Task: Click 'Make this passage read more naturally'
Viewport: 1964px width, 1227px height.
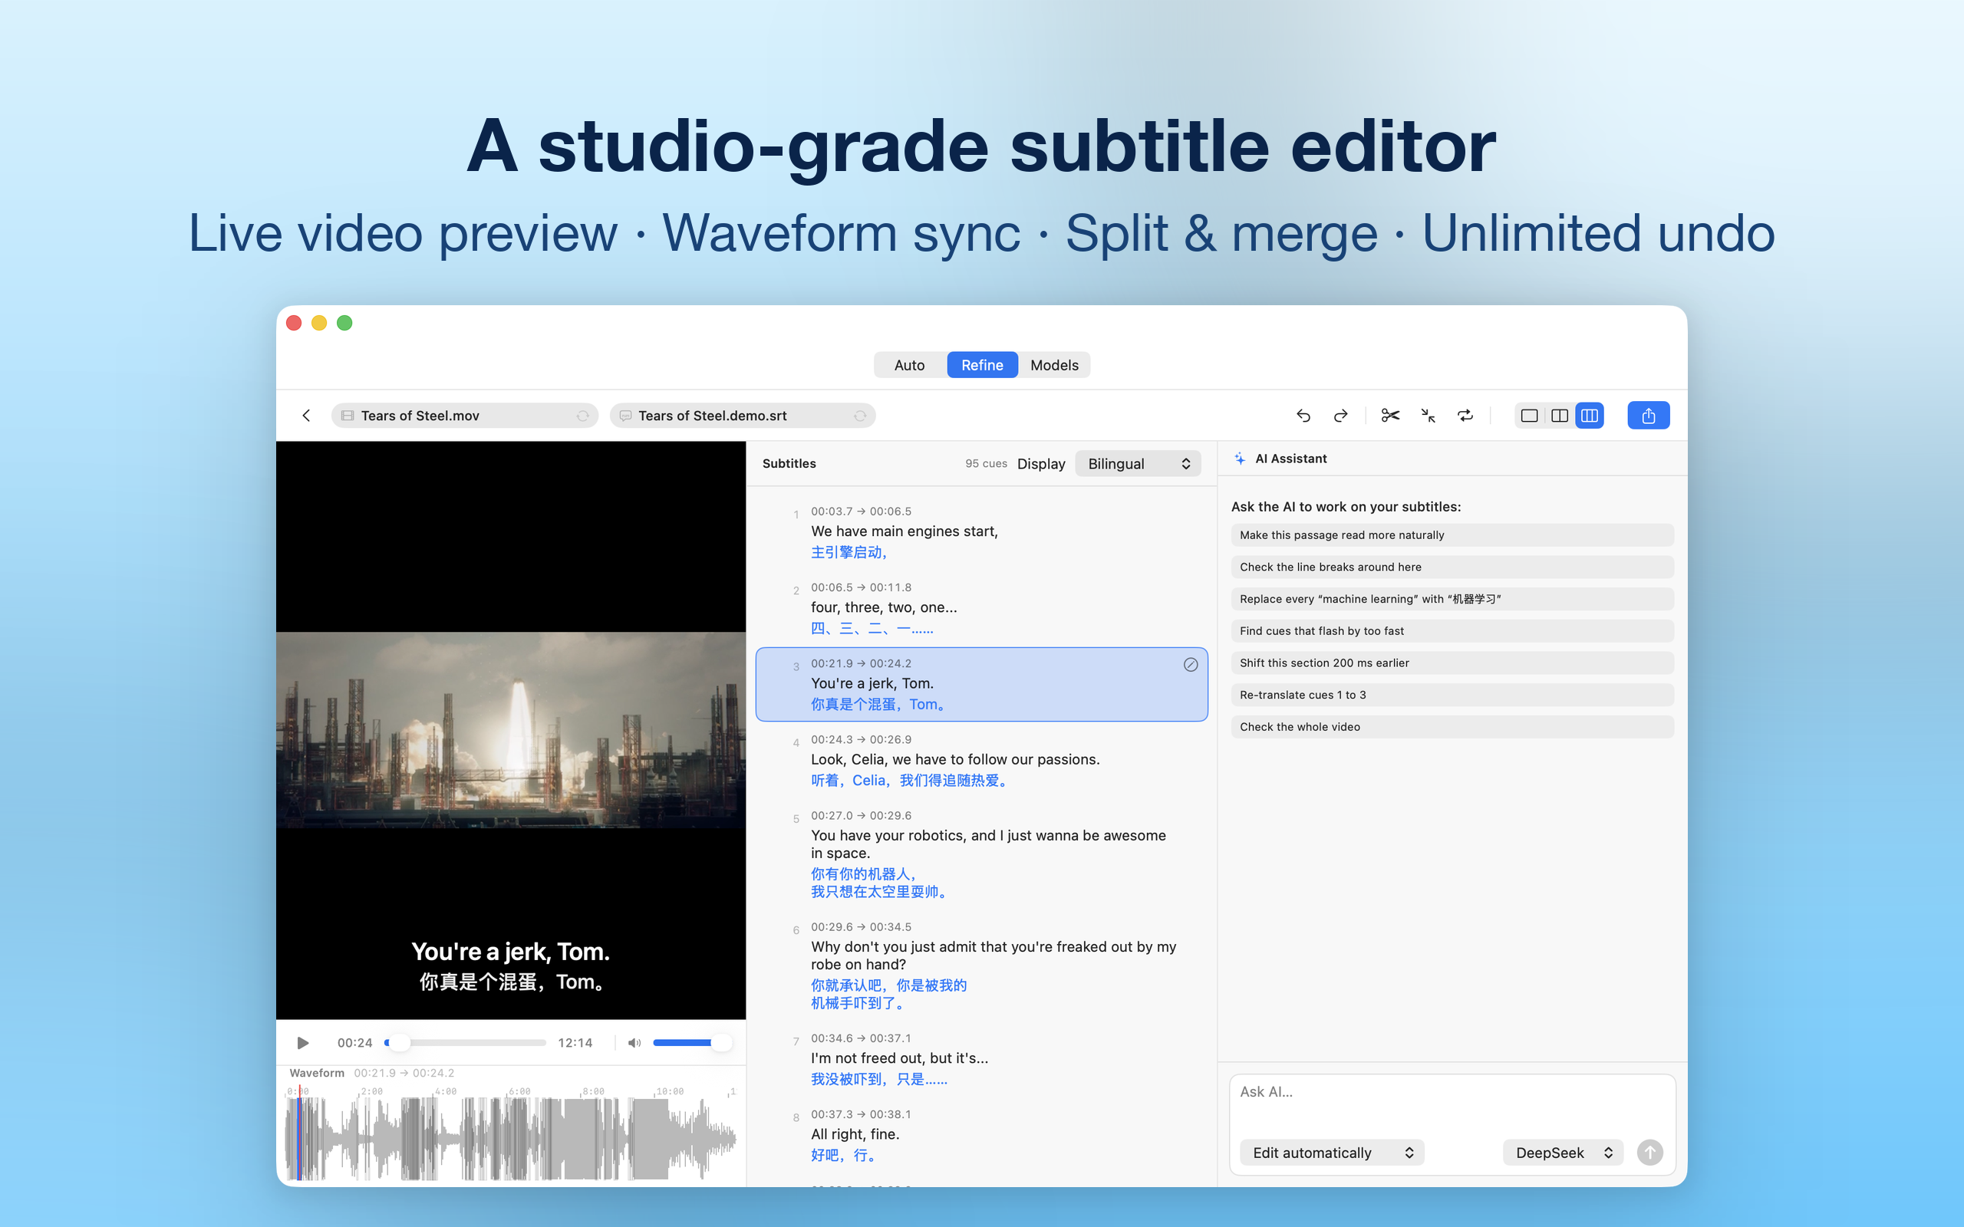Action: point(1452,535)
